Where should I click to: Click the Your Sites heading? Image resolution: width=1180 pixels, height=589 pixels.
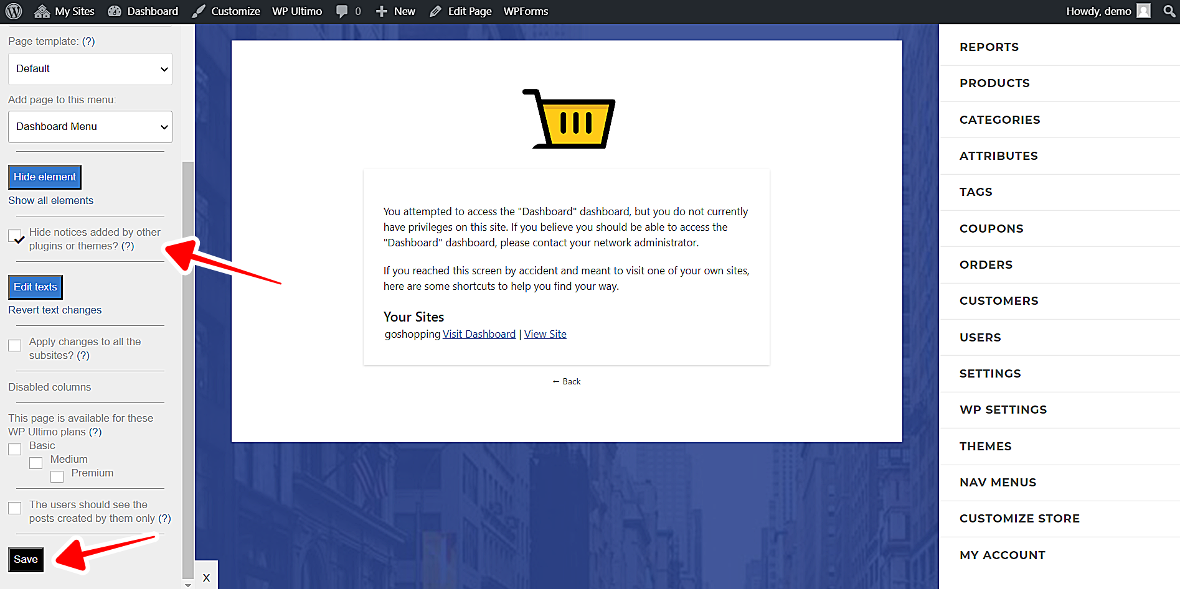click(x=413, y=317)
